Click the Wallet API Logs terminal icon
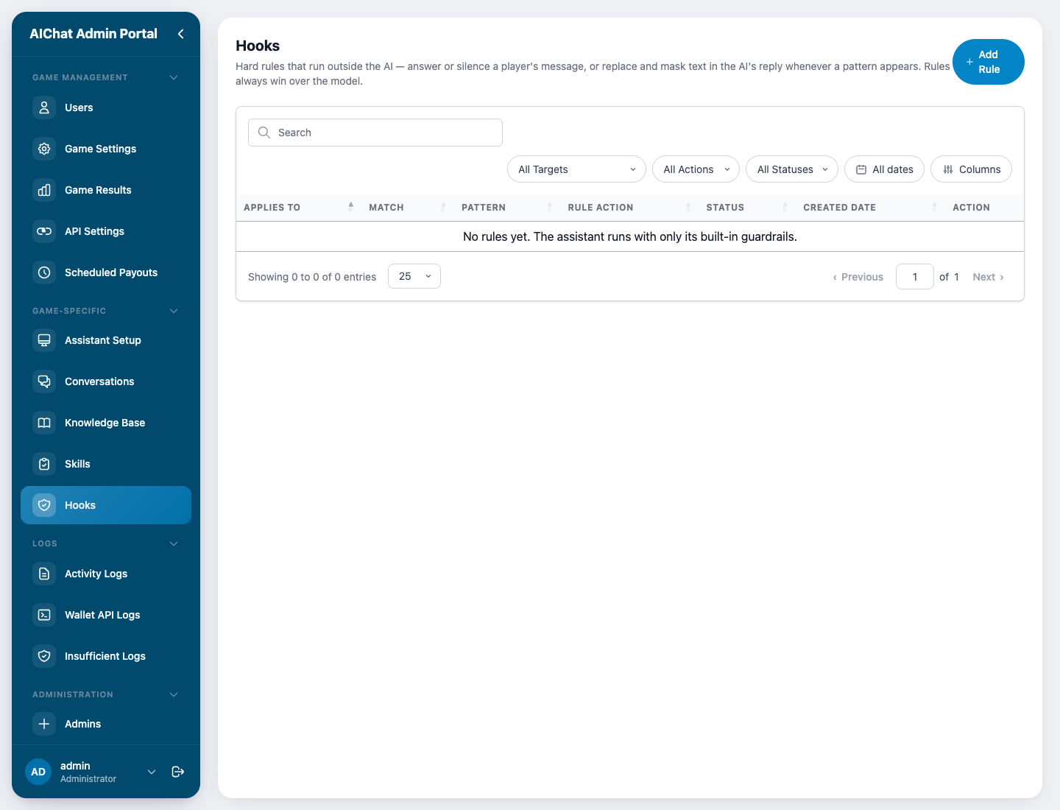The image size is (1060, 810). (44, 615)
